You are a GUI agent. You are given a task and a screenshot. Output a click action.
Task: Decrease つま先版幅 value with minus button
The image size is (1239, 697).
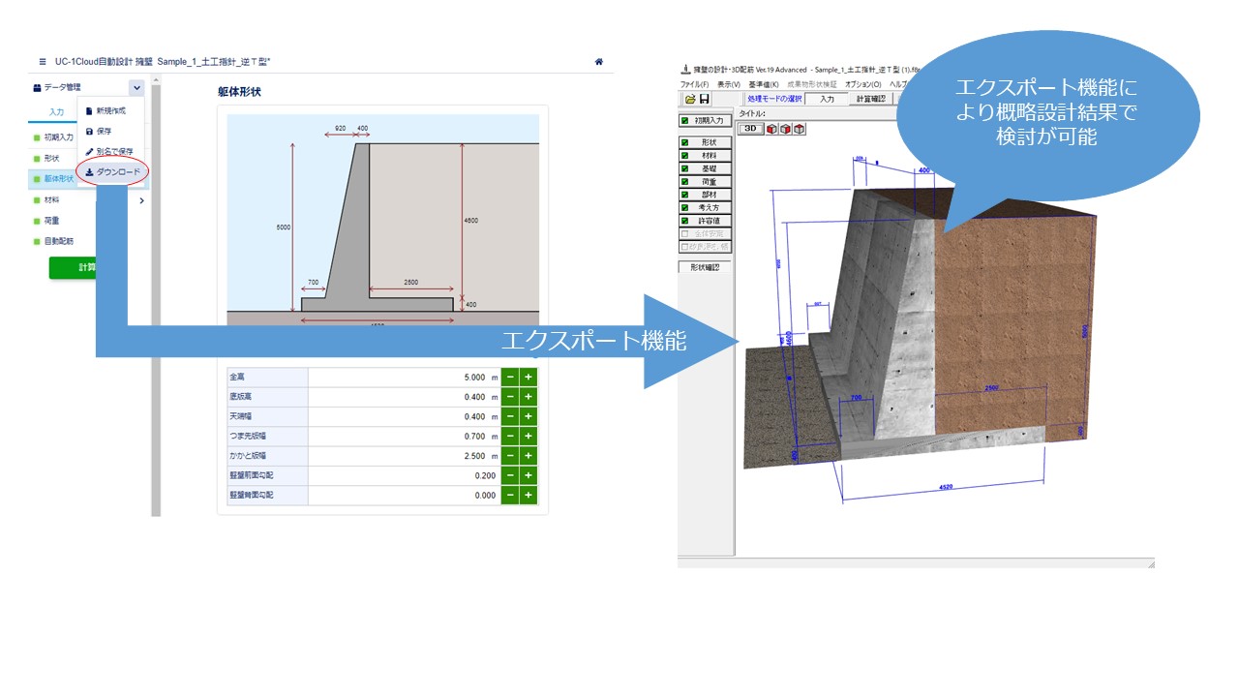click(510, 437)
